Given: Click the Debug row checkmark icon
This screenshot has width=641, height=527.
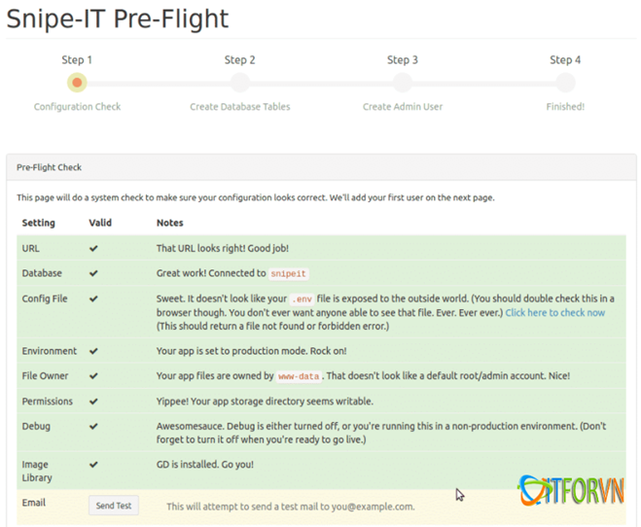Looking at the screenshot, I should pyautogui.click(x=93, y=427).
